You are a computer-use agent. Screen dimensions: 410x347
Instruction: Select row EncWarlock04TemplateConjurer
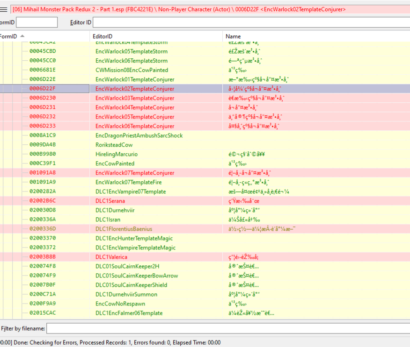[205, 107]
